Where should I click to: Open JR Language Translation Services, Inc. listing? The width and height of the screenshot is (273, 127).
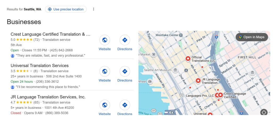[x=48, y=97]
